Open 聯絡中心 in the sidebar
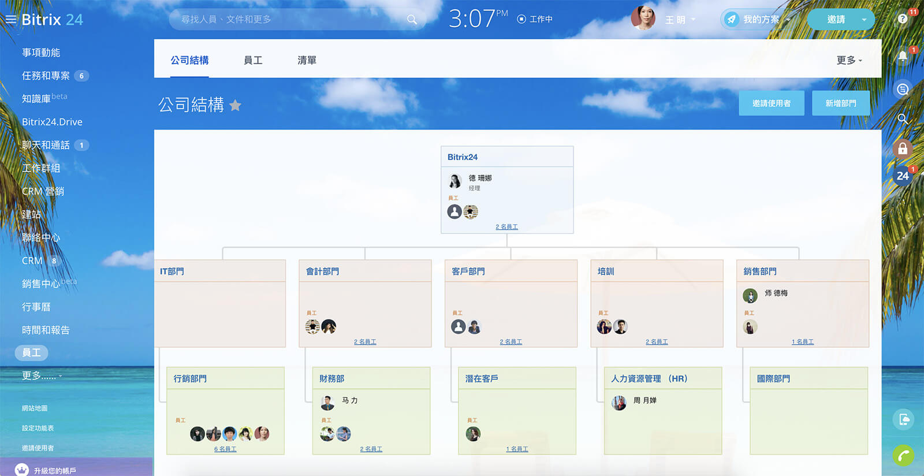924x476 pixels. (x=41, y=237)
